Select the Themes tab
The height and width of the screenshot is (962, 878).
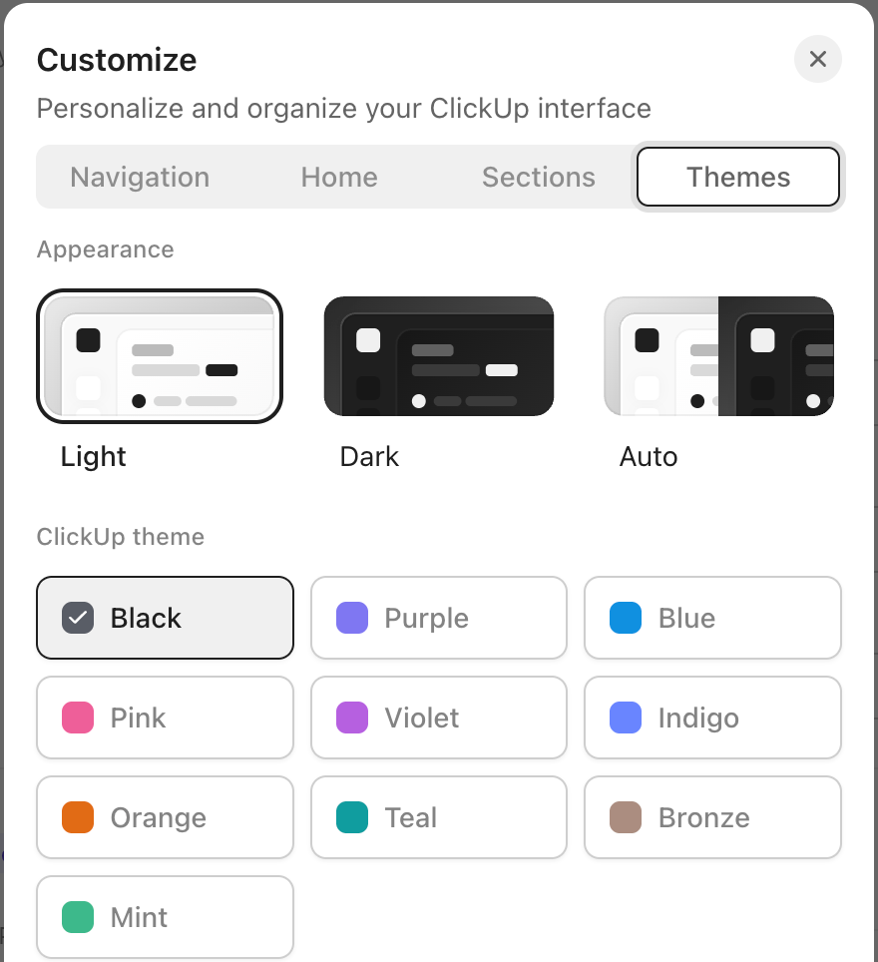tap(738, 177)
